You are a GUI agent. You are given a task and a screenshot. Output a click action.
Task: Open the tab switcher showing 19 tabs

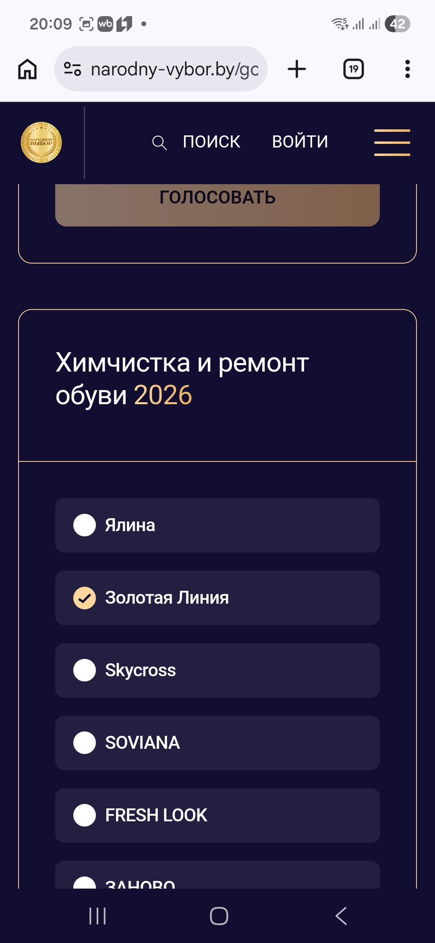[x=353, y=69]
